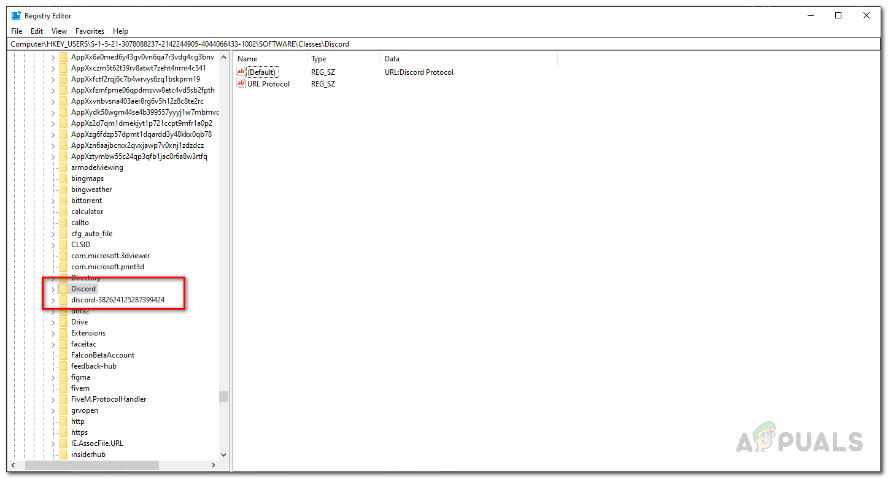This screenshot has width=888, height=479.
Task: Expand the CLSID key
Action: [x=53, y=245]
